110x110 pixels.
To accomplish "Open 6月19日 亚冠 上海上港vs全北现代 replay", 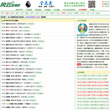I will point(93,86).
